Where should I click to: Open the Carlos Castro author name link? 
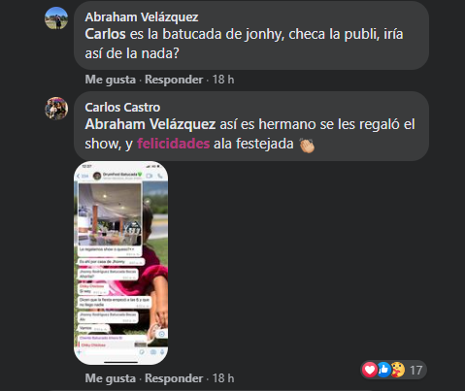pos(122,108)
